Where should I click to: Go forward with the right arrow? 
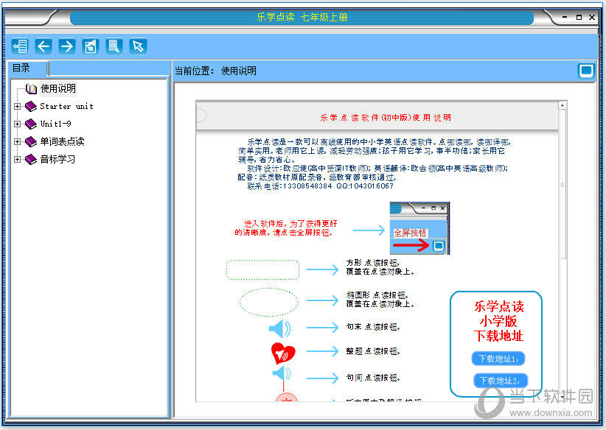pos(67,46)
